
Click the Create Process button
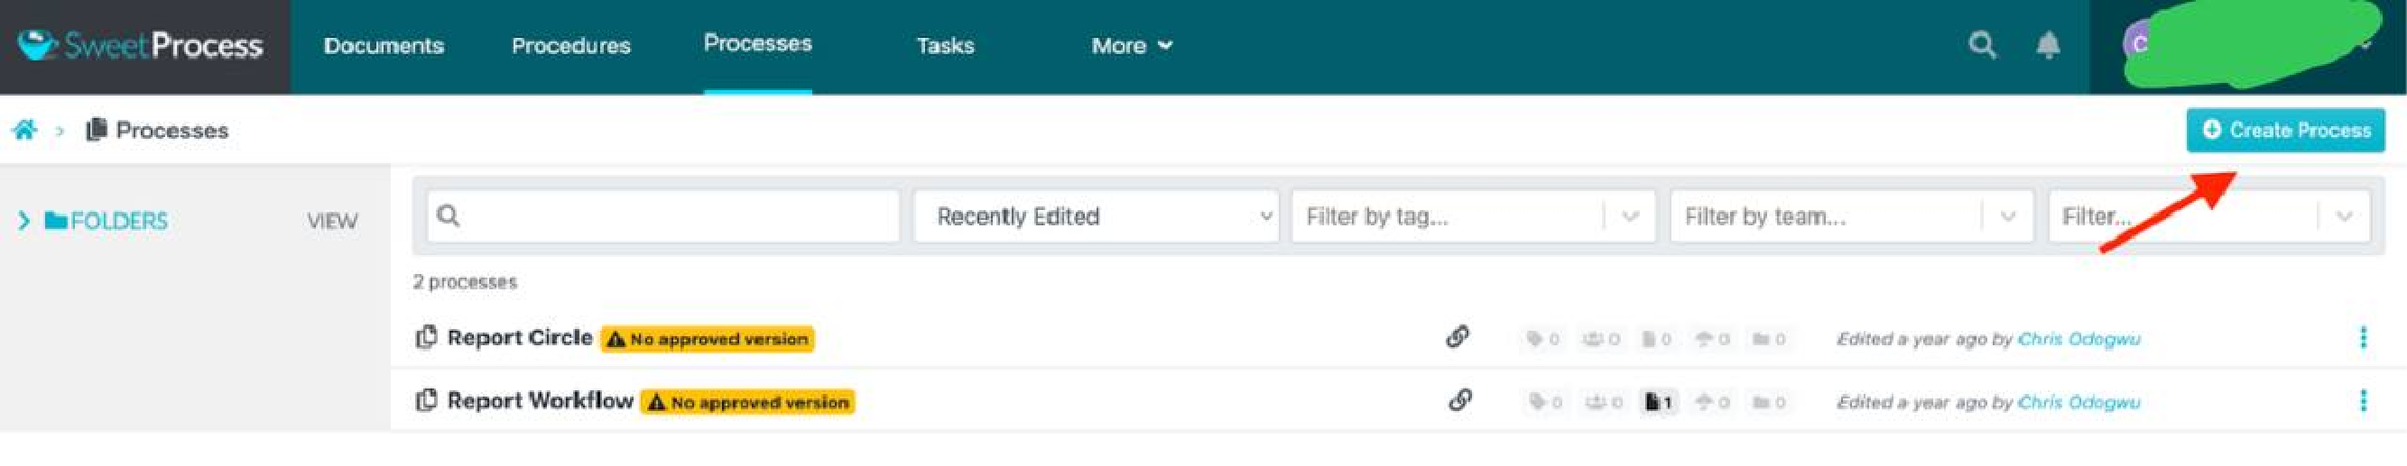[x=2284, y=130]
